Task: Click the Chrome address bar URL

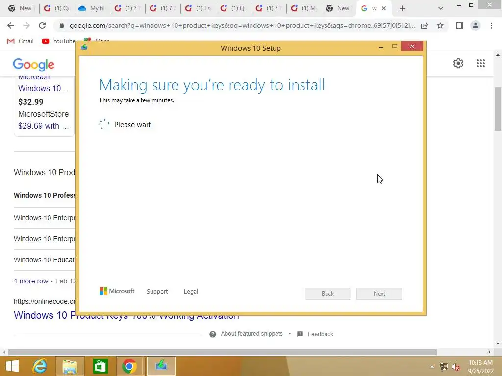Action: [x=242, y=25]
